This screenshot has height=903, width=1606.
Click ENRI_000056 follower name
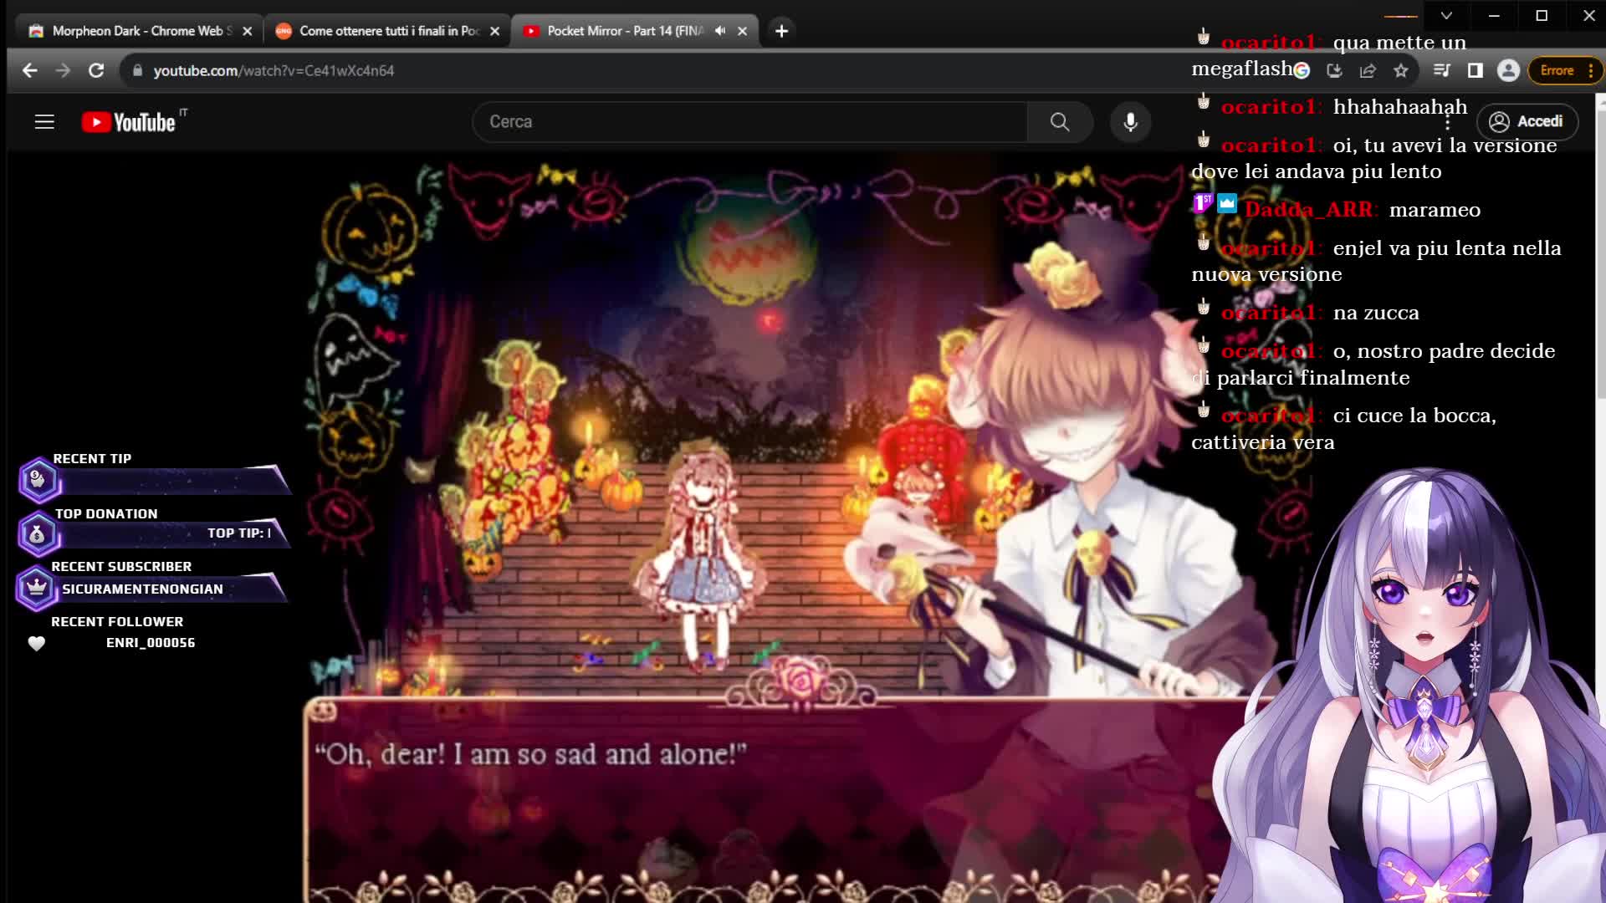click(x=151, y=643)
